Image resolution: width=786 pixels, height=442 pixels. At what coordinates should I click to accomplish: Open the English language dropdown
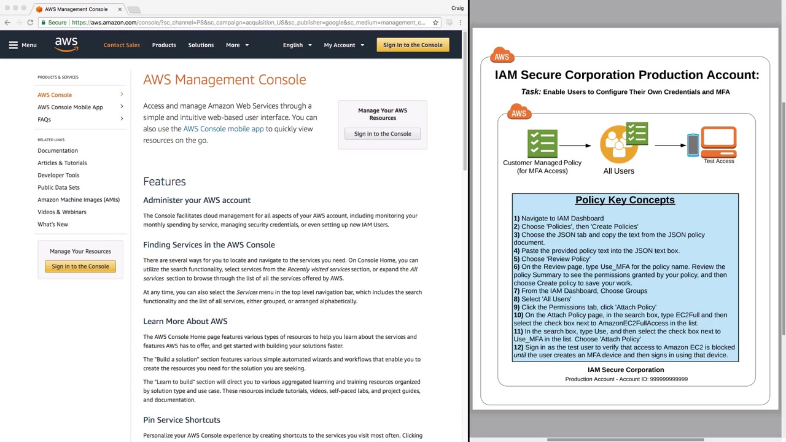(x=297, y=45)
